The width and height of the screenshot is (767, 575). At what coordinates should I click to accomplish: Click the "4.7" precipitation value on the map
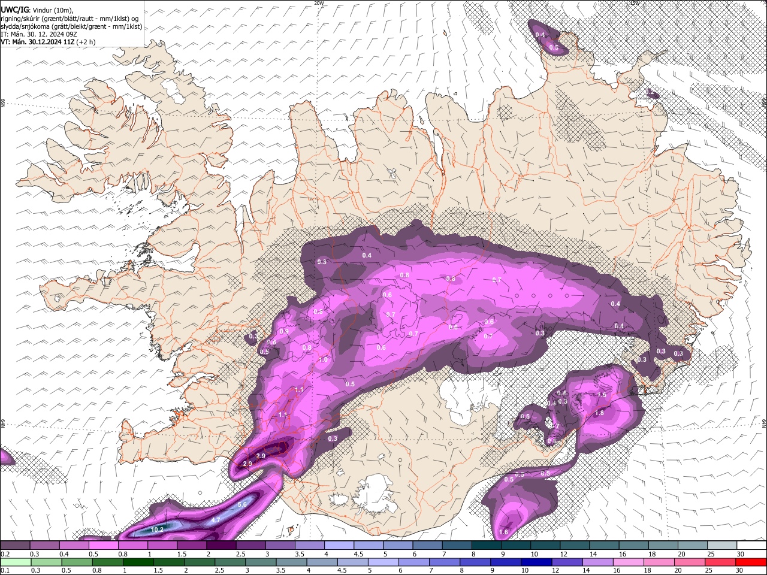tap(216, 520)
